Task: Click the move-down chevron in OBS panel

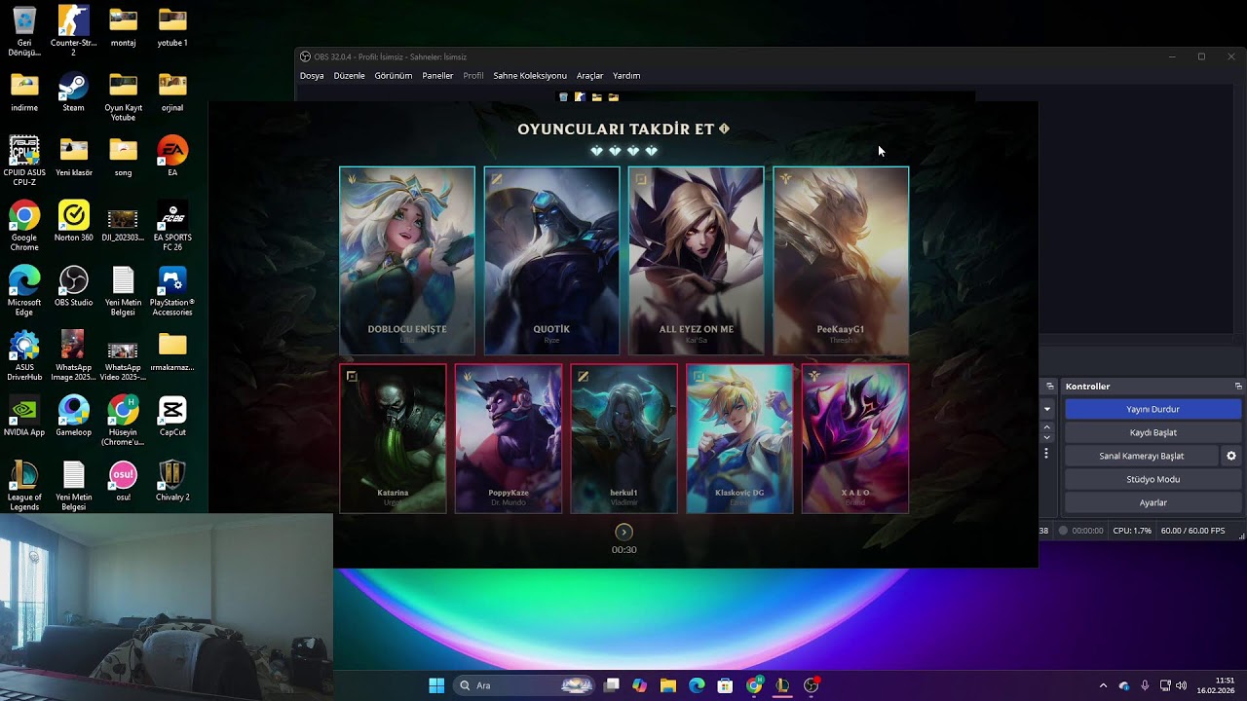Action: 1047,439
